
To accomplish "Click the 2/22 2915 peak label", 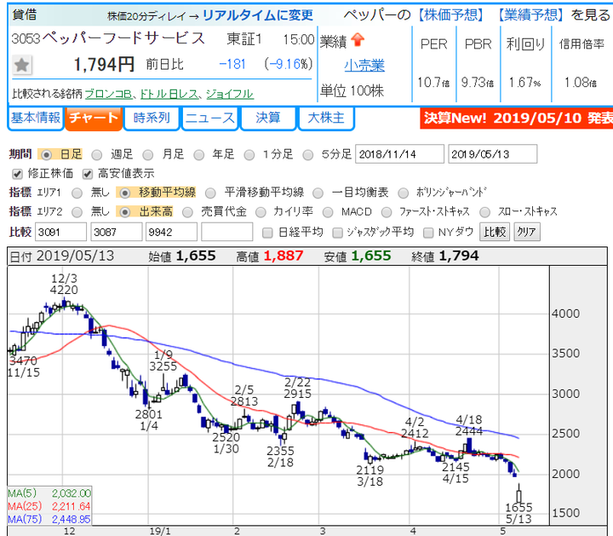I will coord(297,388).
